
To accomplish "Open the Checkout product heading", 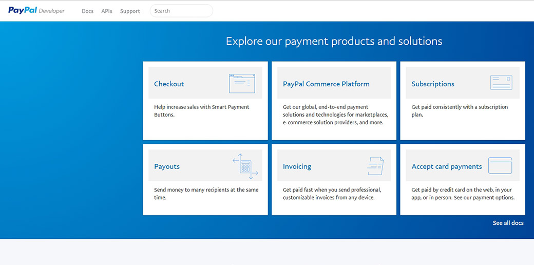I will (169, 84).
